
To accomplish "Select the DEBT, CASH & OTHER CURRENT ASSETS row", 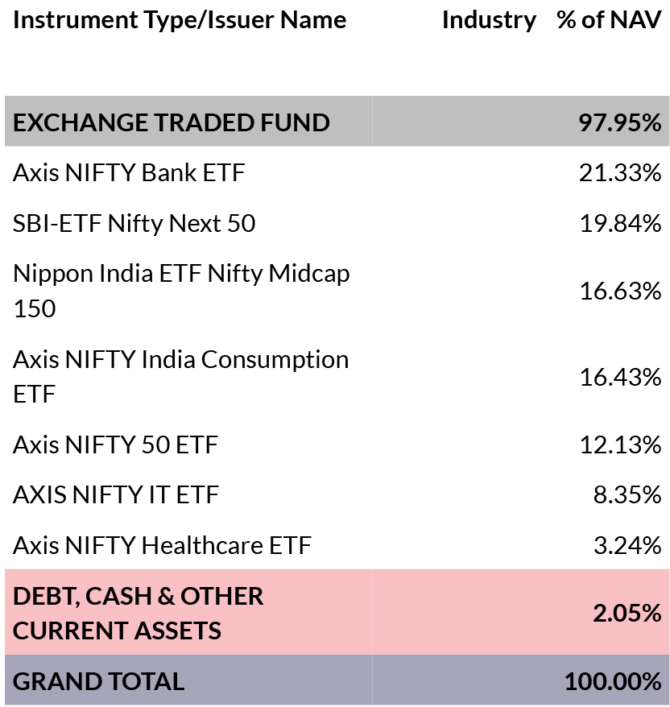I will [x=139, y=613].
